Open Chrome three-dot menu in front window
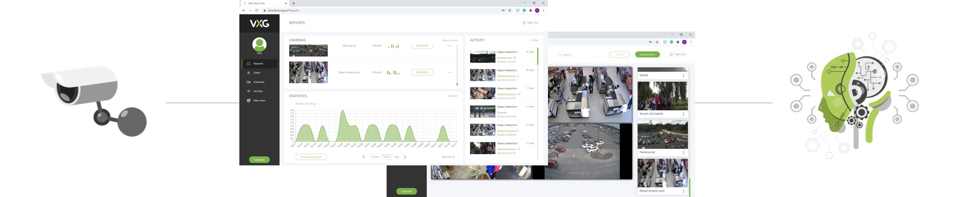 coord(544,10)
